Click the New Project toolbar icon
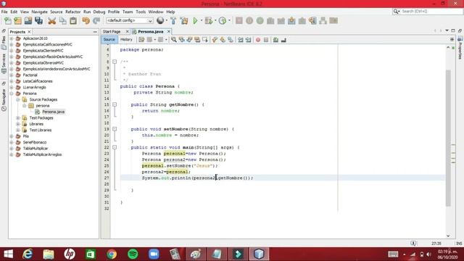The height and width of the screenshot is (261, 464). [x=17, y=21]
